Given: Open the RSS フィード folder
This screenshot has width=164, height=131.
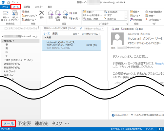Looking at the screenshot, I should pos(10,71).
